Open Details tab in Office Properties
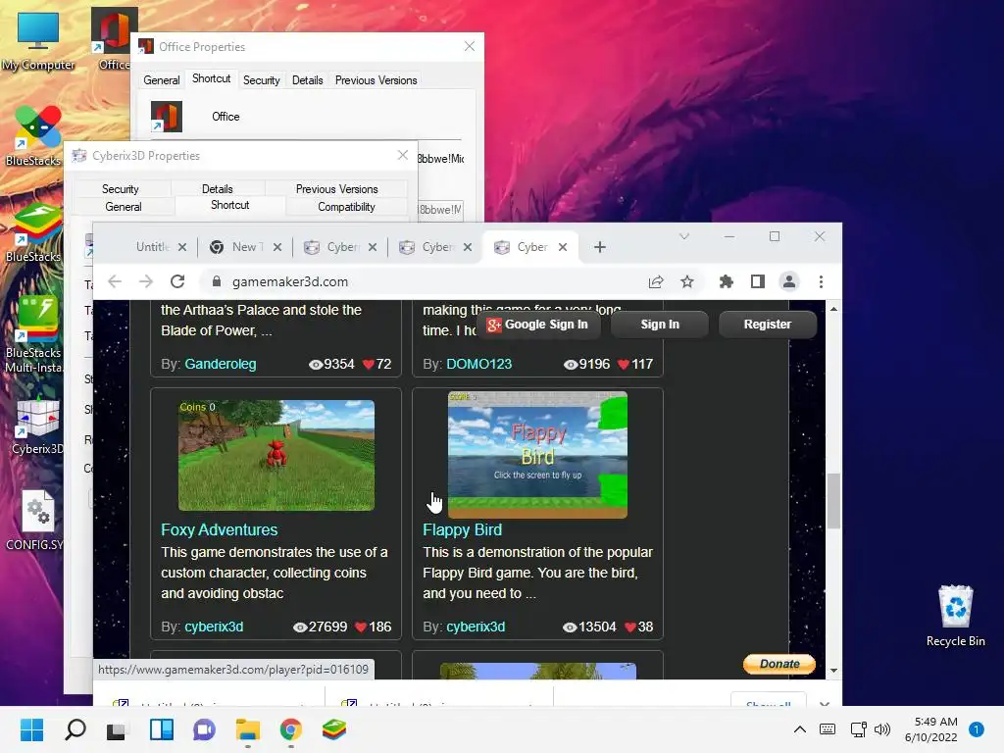The height and width of the screenshot is (753, 1004). point(307,80)
